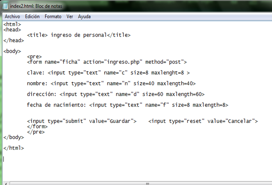Viewport: 272px width, 185px height.
Task: Click the submit 'Guardar' input tag
Action: click(82, 121)
